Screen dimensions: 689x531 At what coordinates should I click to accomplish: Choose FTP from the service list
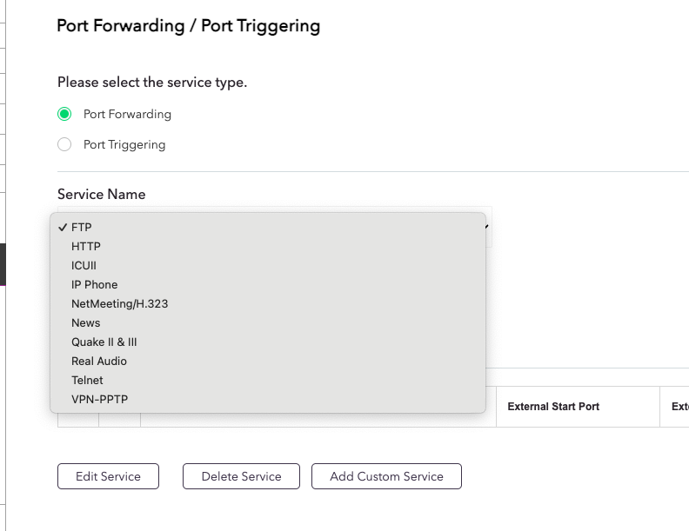[82, 228]
